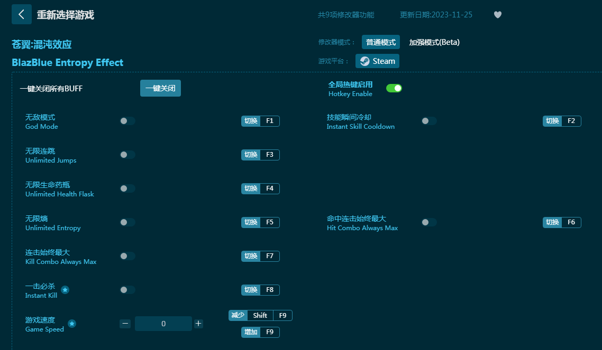Click the heart favorite icon
The height and width of the screenshot is (350, 602).
pyautogui.click(x=498, y=15)
